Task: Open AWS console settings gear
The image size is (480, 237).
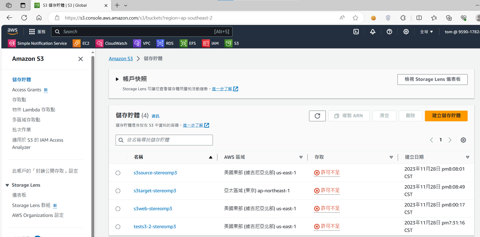Action: pyautogui.click(x=406, y=32)
